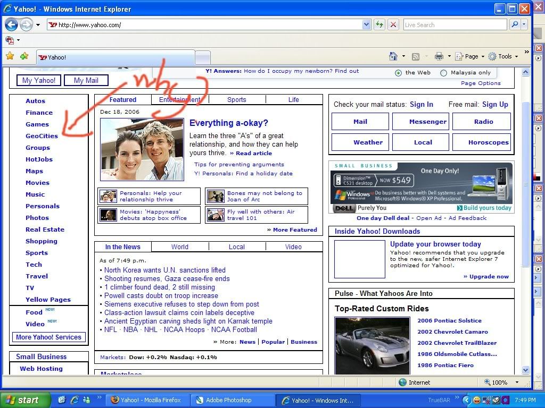Click the Adobe PDF toolbar icon
545x408 pixels.
pyautogui.click(x=10, y=40)
